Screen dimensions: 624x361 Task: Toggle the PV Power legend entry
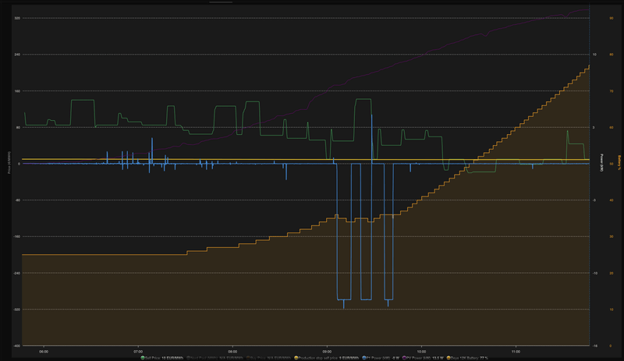tap(423, 358)
